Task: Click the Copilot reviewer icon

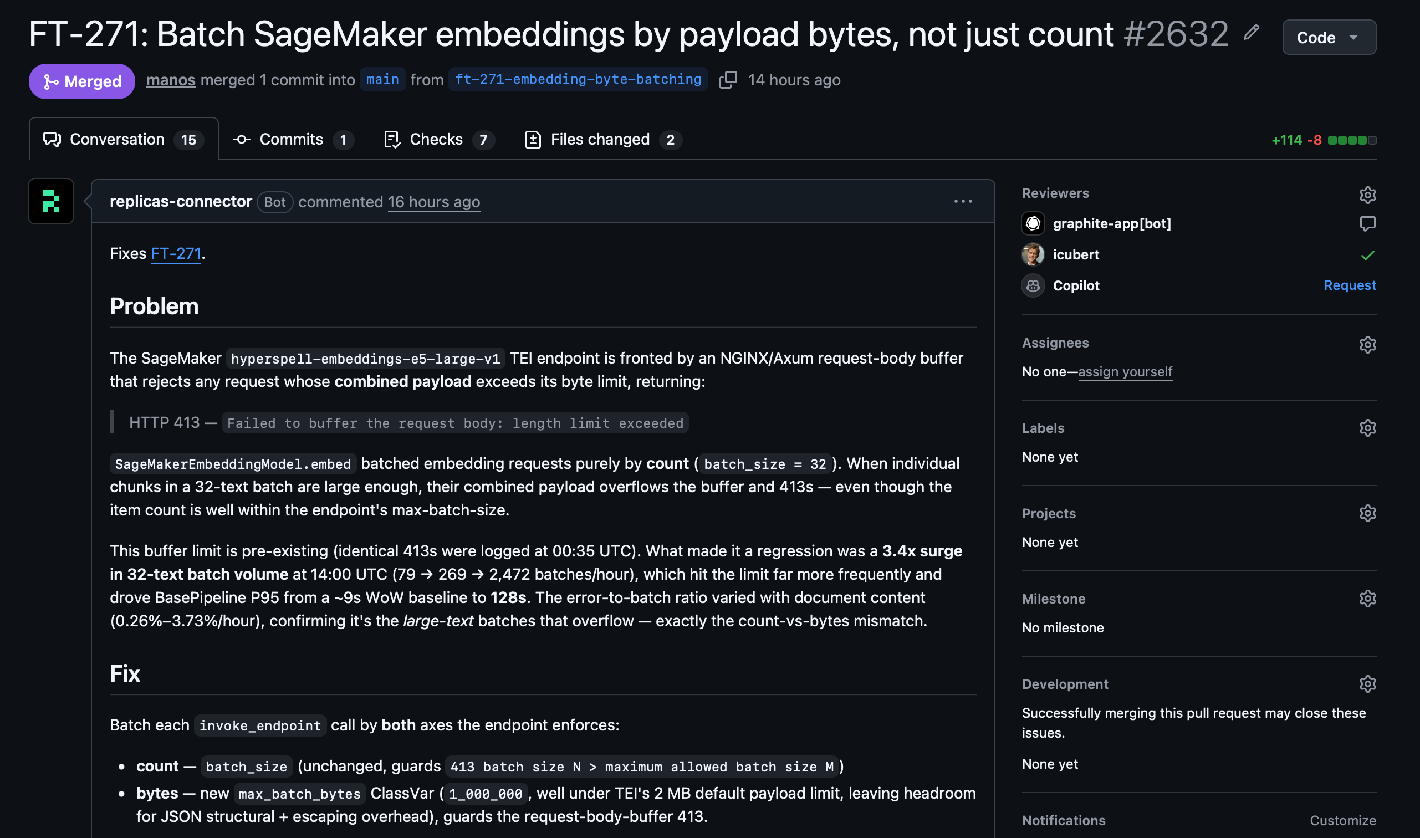Action: tap(1033, 286)
